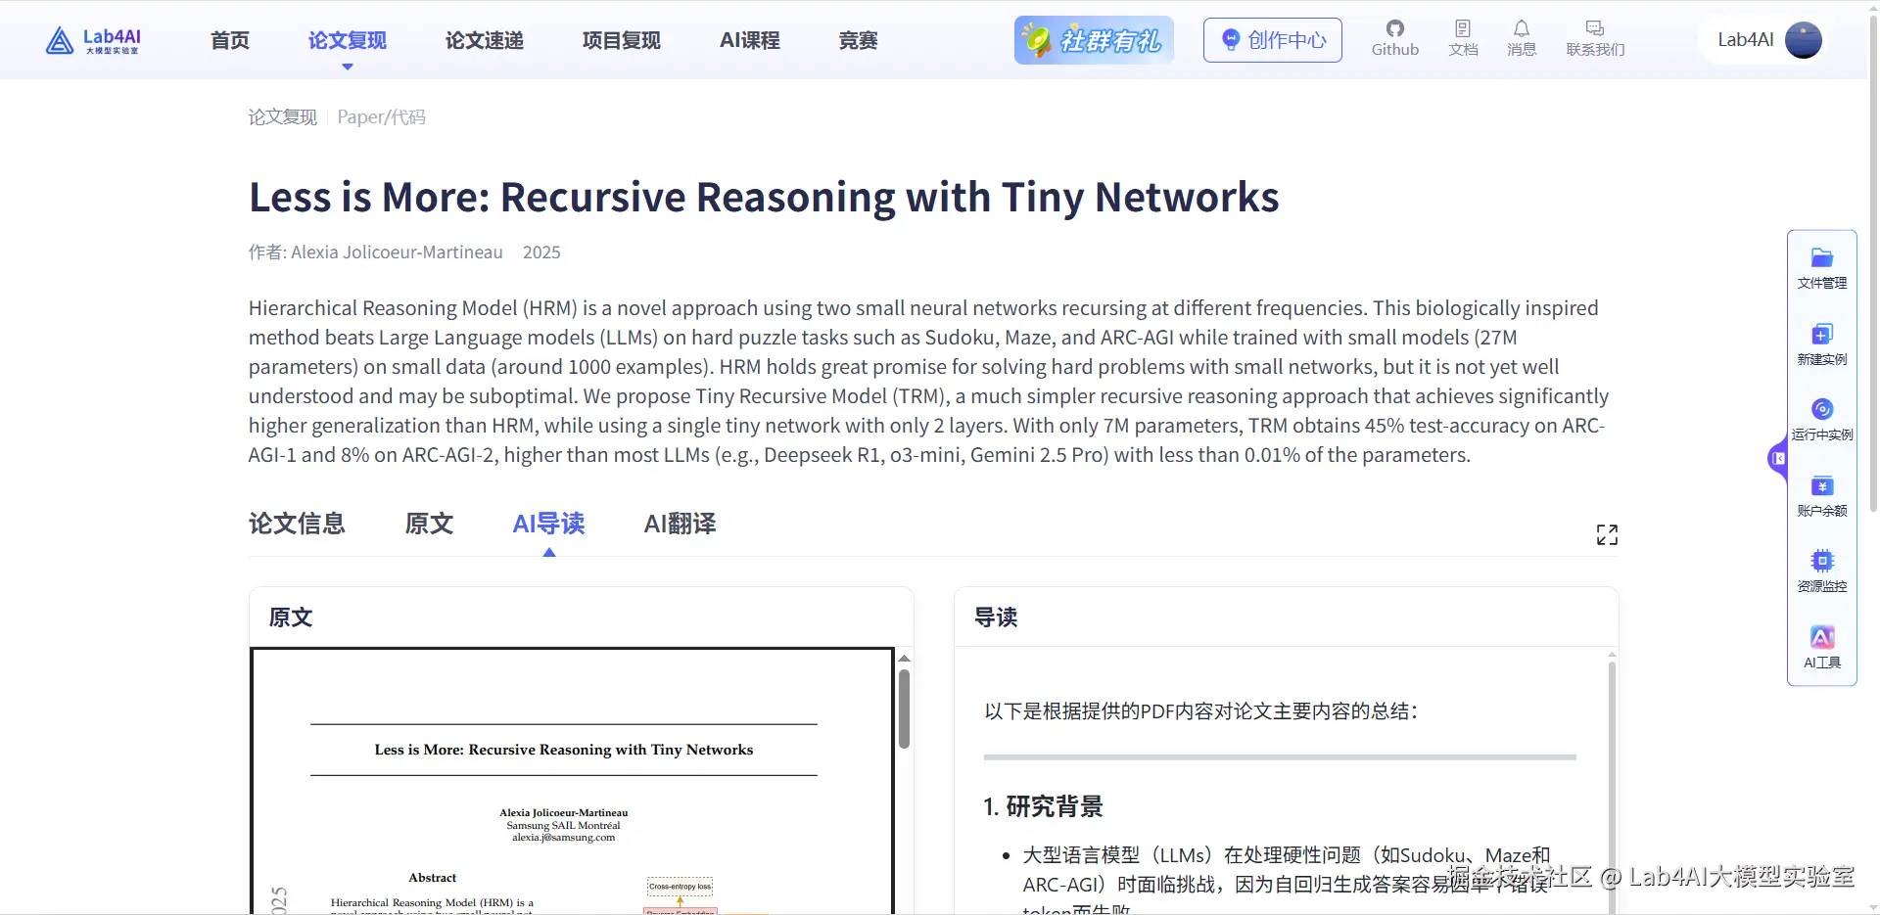
Task: Click the paper title heading
Action: (764, 197)
